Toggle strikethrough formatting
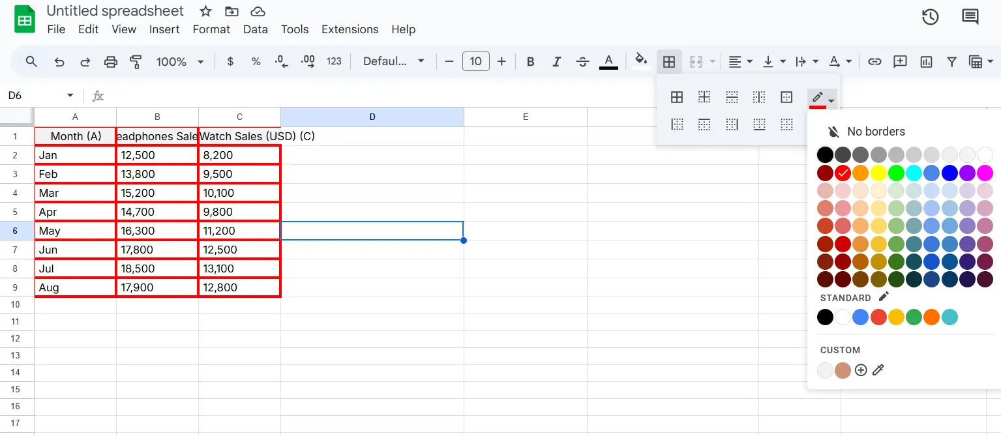Screen dimensions: 1001x436 (582, 61)
